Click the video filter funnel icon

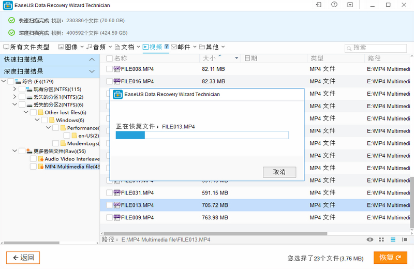[x=167, y=47]
